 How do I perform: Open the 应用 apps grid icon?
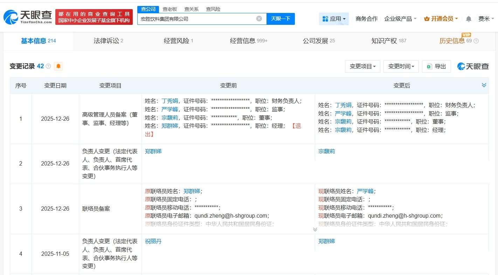(x=326, y=19)
